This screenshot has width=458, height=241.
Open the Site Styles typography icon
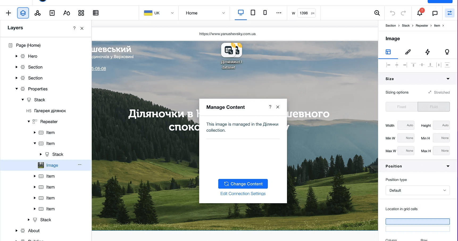pyautogui.click(x=66, y=13)
